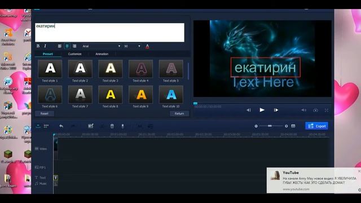Click the timeline playhead marker
The image size is (361, 203).
tap(54, 135)
